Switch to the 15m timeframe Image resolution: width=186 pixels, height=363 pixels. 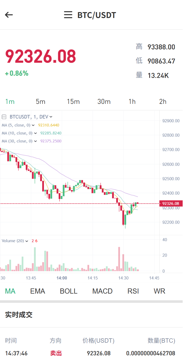[x=73, y=102]
